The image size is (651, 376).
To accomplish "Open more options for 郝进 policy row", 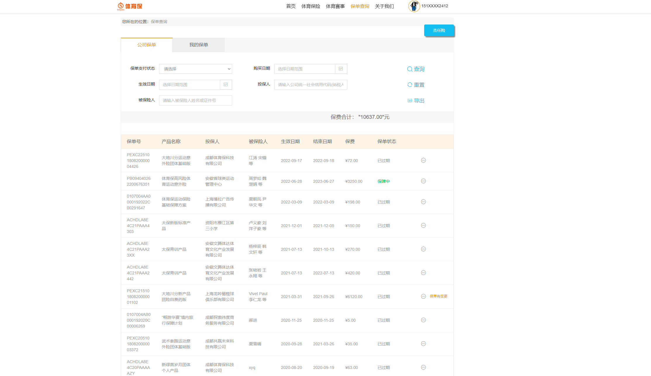I will click(423, 320).
